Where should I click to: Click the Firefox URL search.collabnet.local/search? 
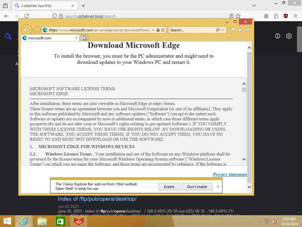tap(91, 17)
